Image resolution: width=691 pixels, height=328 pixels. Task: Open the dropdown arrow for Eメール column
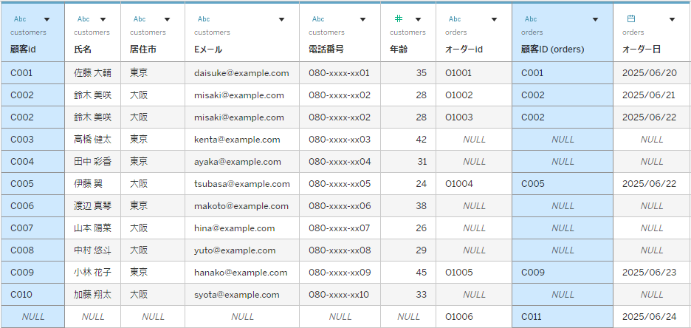point(281,19)
